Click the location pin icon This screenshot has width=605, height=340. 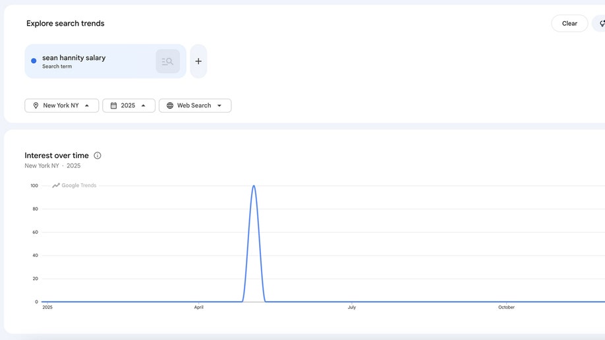click(x=36, y=105)
